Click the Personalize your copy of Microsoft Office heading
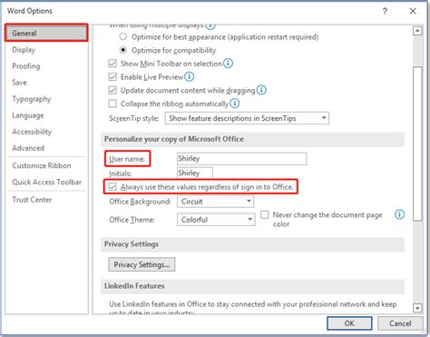This screenshot has width=430, height=337. 174,139
